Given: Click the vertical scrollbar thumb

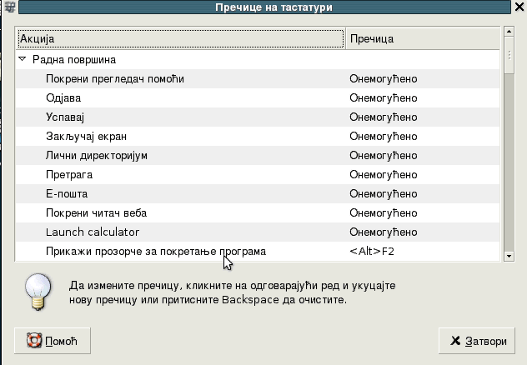Looking at the screenshot, I should (x=509, y=55).
